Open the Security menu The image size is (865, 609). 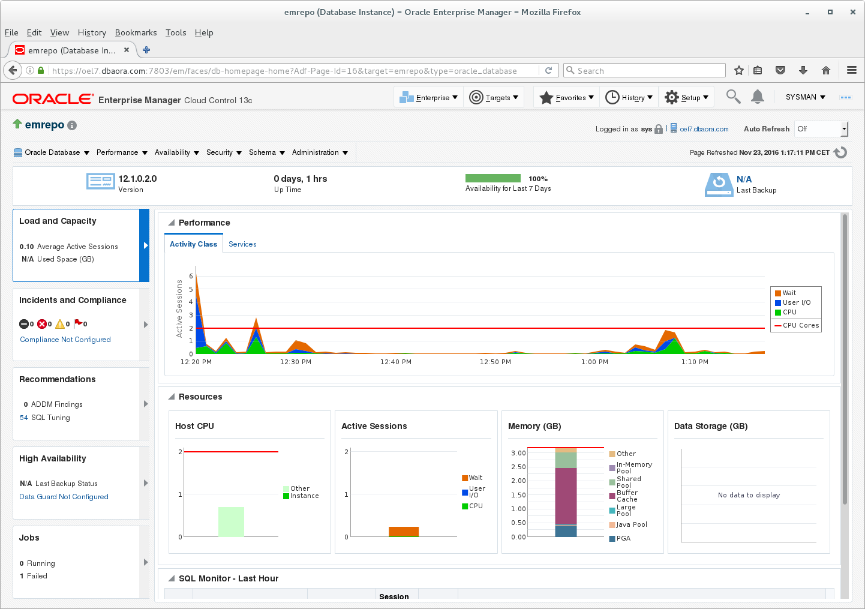tap(224, 152)
